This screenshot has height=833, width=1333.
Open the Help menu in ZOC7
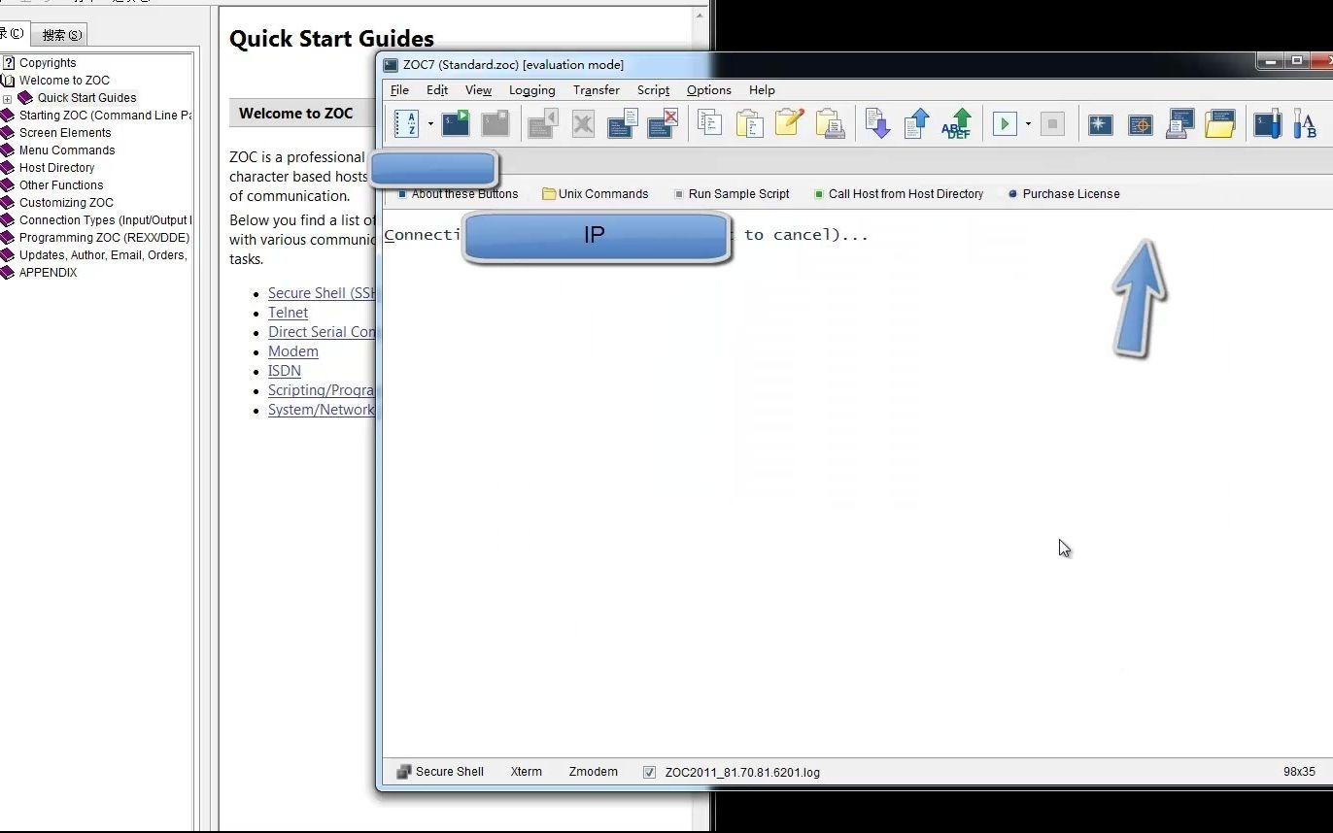[x=762, y=90]
